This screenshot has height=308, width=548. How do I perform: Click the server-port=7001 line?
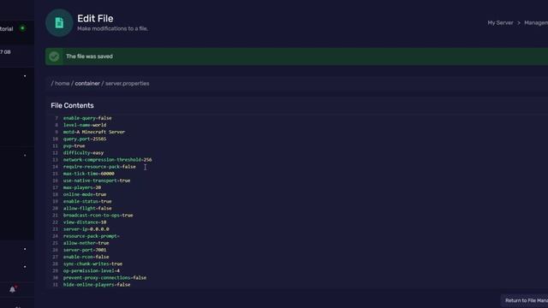85,250
